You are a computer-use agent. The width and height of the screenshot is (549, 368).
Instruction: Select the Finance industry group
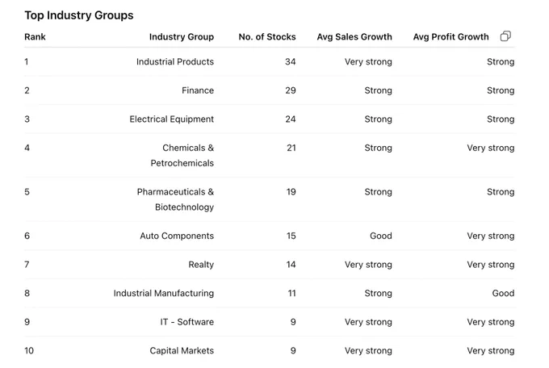198,90
